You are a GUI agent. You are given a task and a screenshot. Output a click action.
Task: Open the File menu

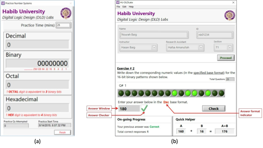(118, 6)
